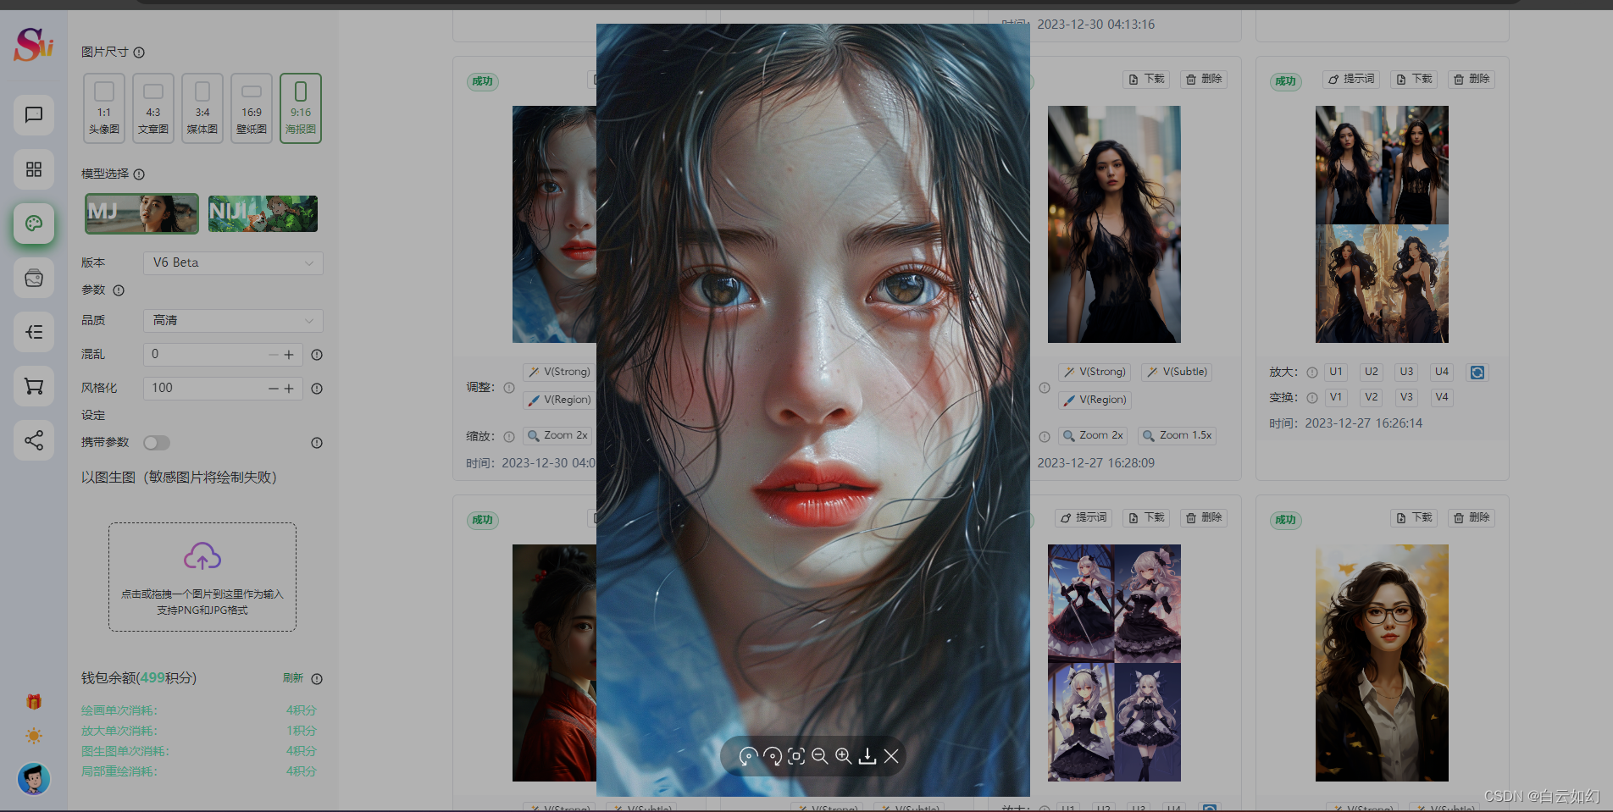Image resolution: width=1613 pixels, height=812 pixels.
Task: Rotate image right in the preview toolbar
Action: pyautogui.click(x=772, y=756)
